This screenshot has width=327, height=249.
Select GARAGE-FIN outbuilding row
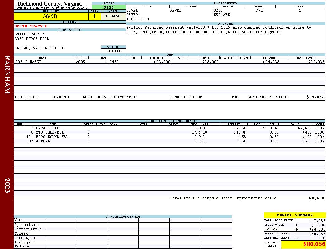tap(169, 128)
